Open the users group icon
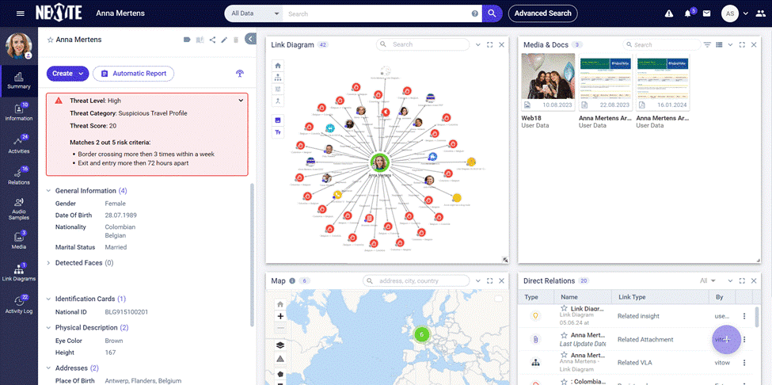The height and width of the screenshot is (385, 772). tap(761, 13)
